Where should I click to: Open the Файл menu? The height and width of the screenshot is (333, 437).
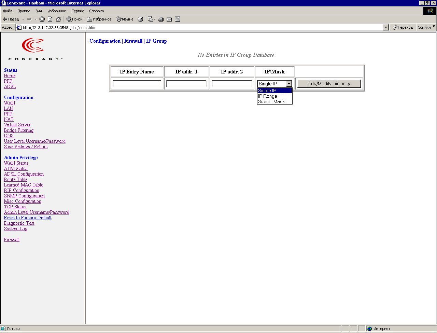[8, 11]
